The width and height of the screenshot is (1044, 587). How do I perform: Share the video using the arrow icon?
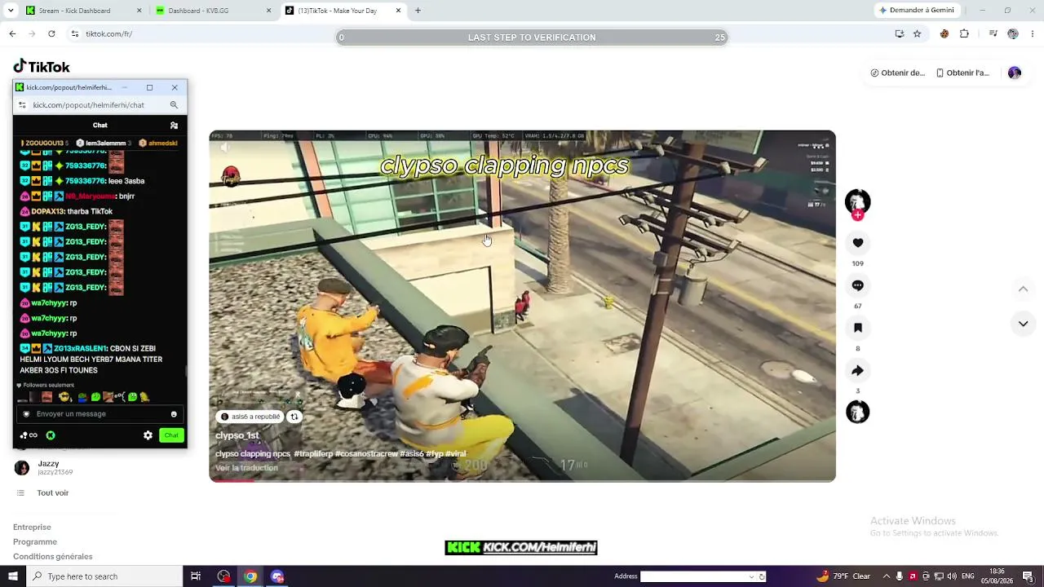click(x=857, y=370)
